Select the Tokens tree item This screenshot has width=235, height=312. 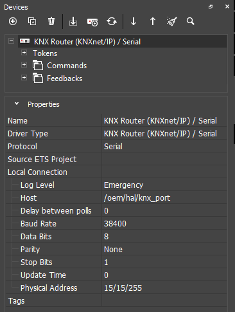point(45,53)
